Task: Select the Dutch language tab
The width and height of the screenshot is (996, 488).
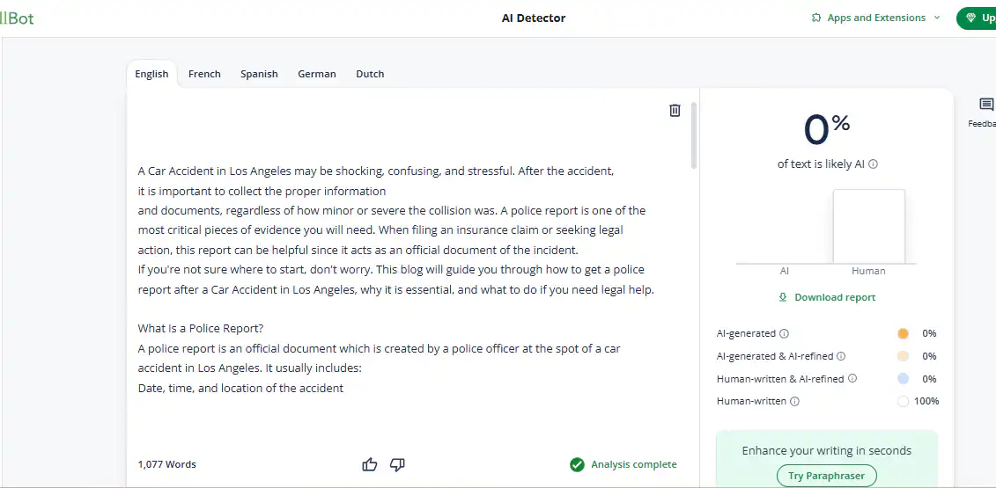Action: coord(370,74)
